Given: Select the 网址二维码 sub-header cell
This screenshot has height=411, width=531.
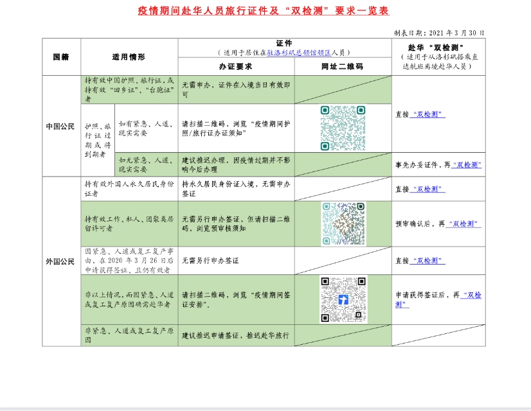Looking at the screenshot, I should coord(343,67).
